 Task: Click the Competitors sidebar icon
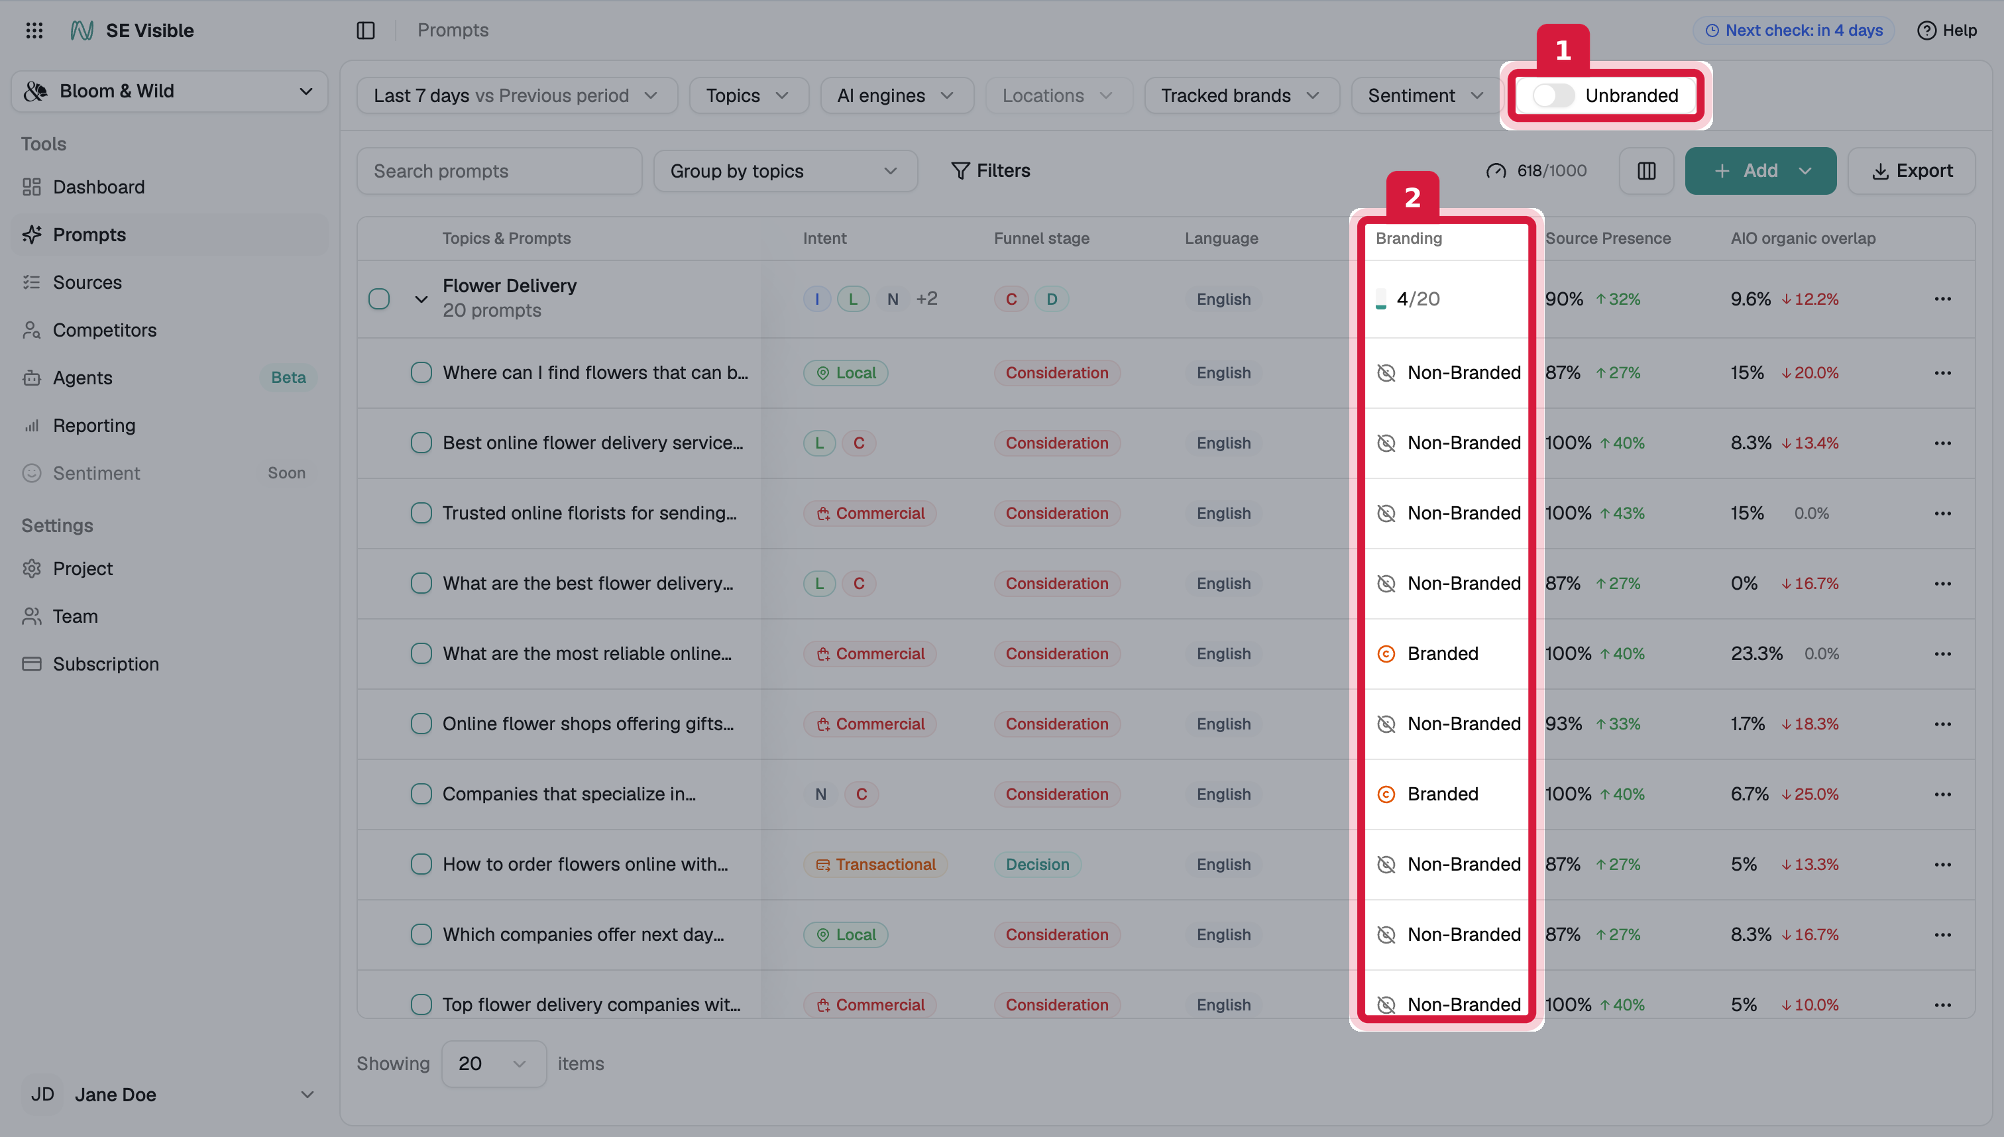[x=31, y=329]
